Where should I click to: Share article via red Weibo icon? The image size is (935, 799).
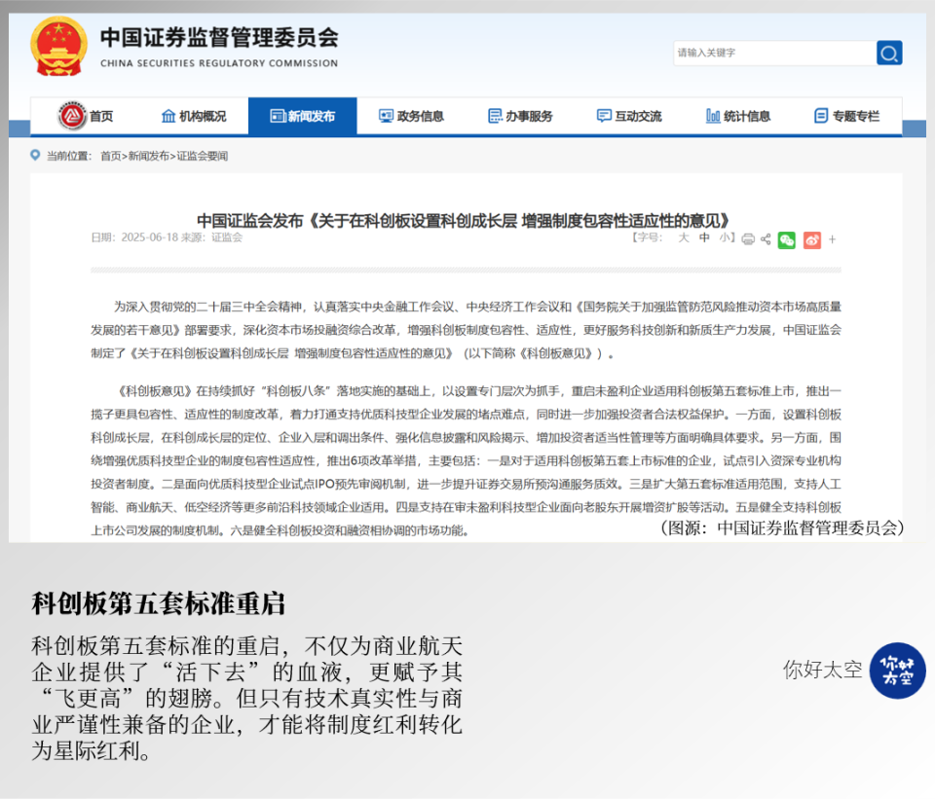(811, 240)
